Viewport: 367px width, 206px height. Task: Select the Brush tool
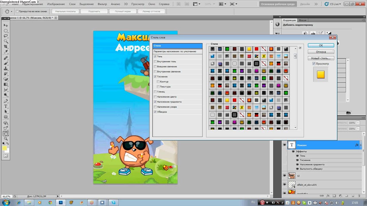(6, 63)
